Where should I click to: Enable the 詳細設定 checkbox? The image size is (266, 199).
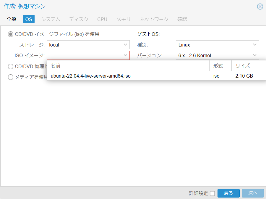(x=212, y=193)
